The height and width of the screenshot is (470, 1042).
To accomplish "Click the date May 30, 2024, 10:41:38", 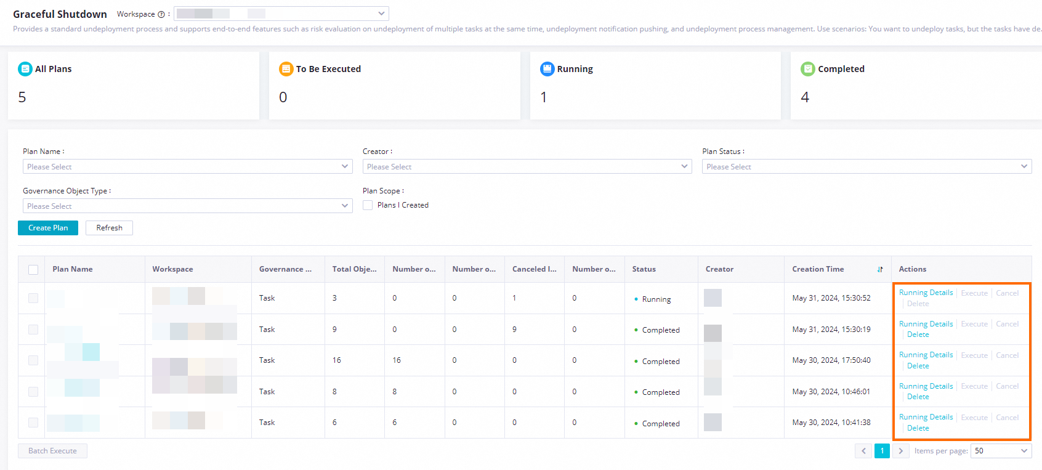I will coord(831,423).
